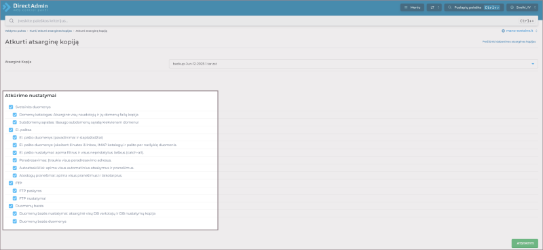Toggle the Svetainės duomenys checkbox
This screenshot has height=250, width=543.
coord(11,107)
